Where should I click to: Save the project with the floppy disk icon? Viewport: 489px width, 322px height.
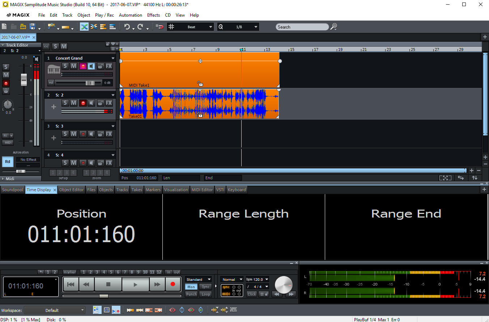tap(32, 27)
